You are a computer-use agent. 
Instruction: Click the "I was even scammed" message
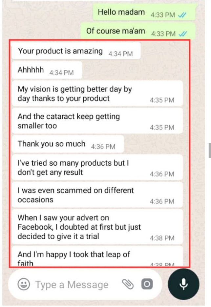[76, 195]
